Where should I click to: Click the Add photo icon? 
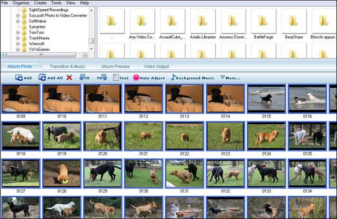(x=19, y=78)
